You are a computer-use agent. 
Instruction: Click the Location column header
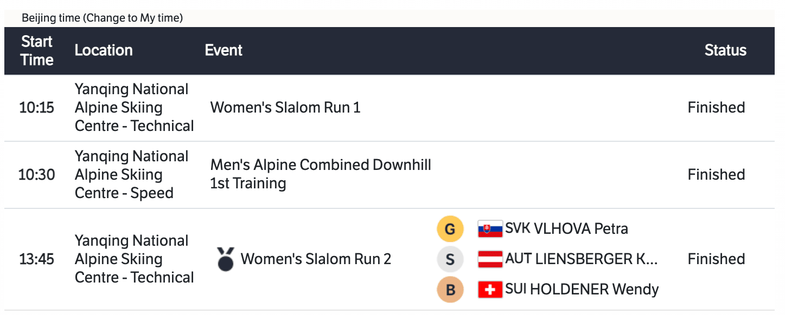pos(104,50)
